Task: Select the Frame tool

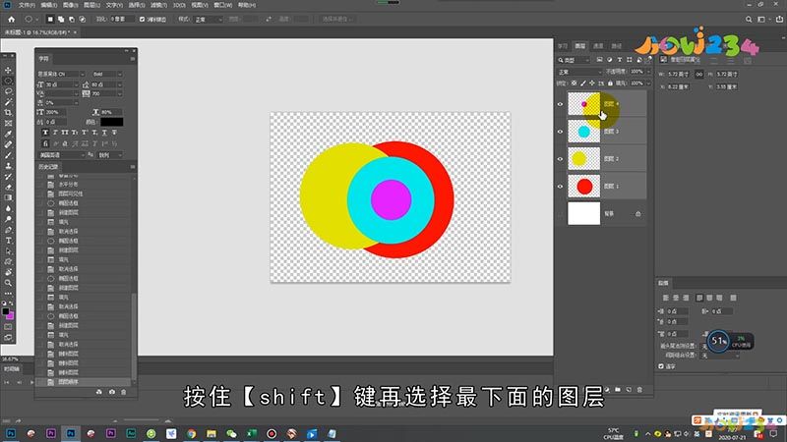Action: [8, 124]
